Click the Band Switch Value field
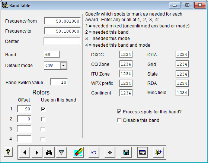 click(59, 82)
